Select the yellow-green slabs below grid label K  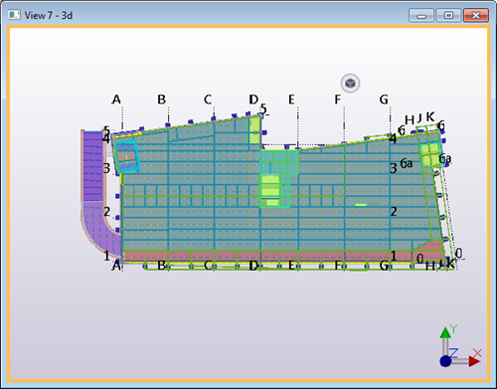[430, 154]
